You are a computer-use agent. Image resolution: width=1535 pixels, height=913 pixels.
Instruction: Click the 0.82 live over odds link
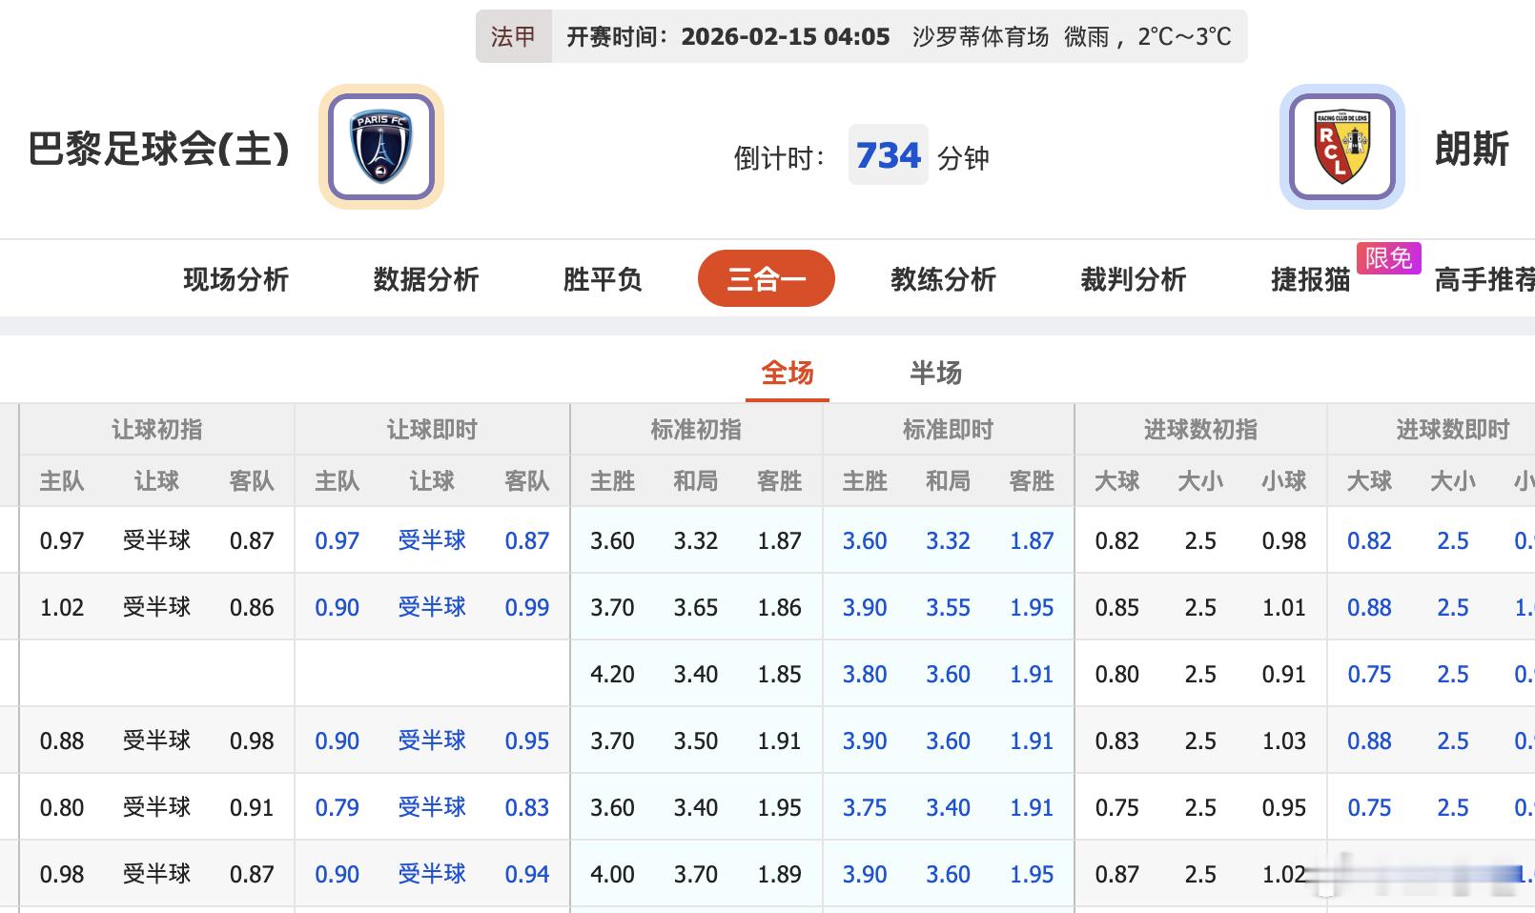[x=1370, y=540]
